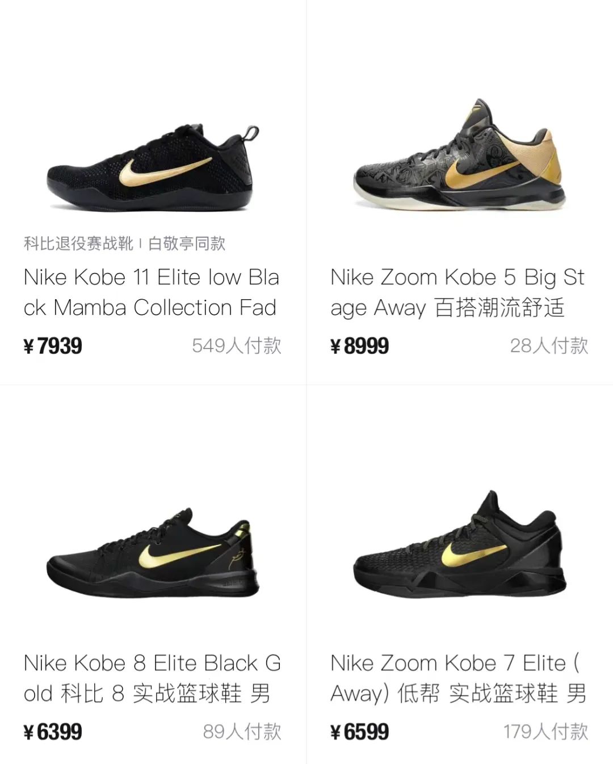Screen dimensions: 613x764
Task: Select the Zoom Kobe 7 Elite shoe image
Action: 460,548
